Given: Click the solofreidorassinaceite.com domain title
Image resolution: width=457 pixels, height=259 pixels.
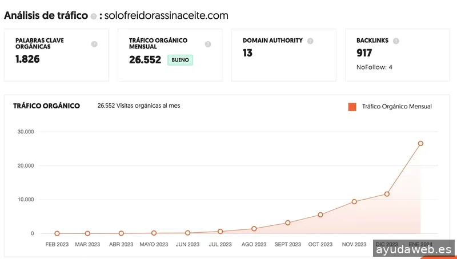Looking at the screenshot, I should tap(166, 15).
